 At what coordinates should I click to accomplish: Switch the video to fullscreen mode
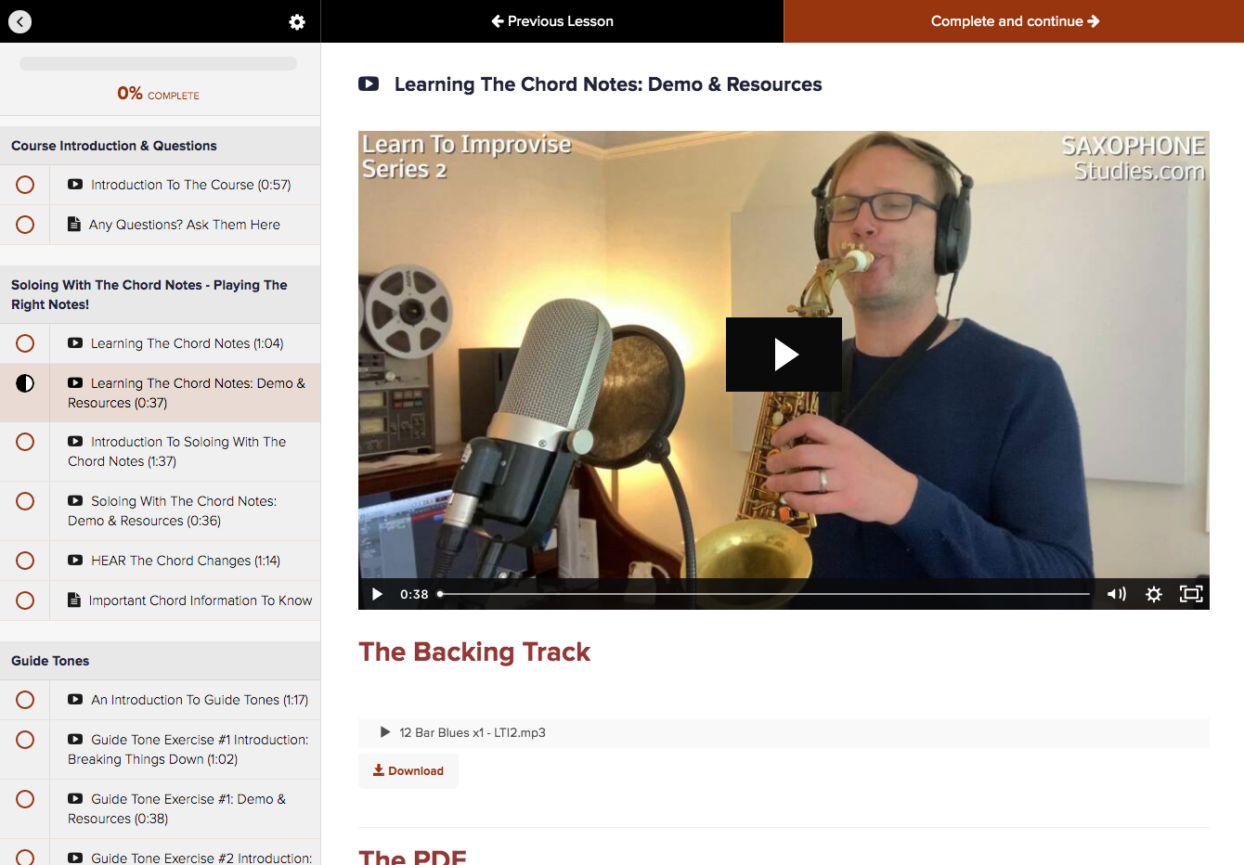pyautogui.click(x=1191, y=594)
